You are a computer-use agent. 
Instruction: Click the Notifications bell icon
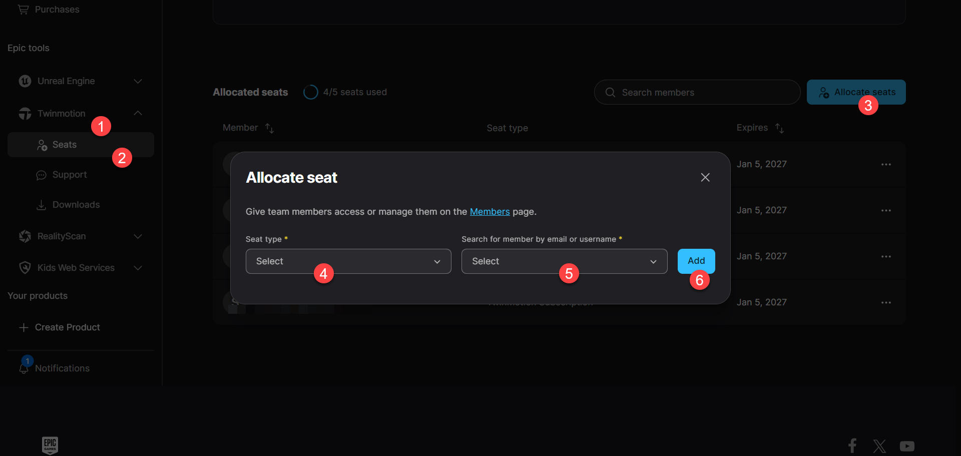pos(24,369)
